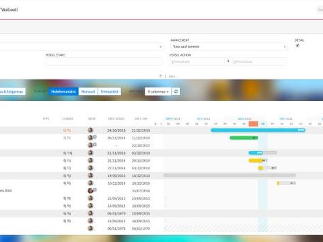
Task: Click the up arrow icon below the filters
Action: click(x=160, y=76)
